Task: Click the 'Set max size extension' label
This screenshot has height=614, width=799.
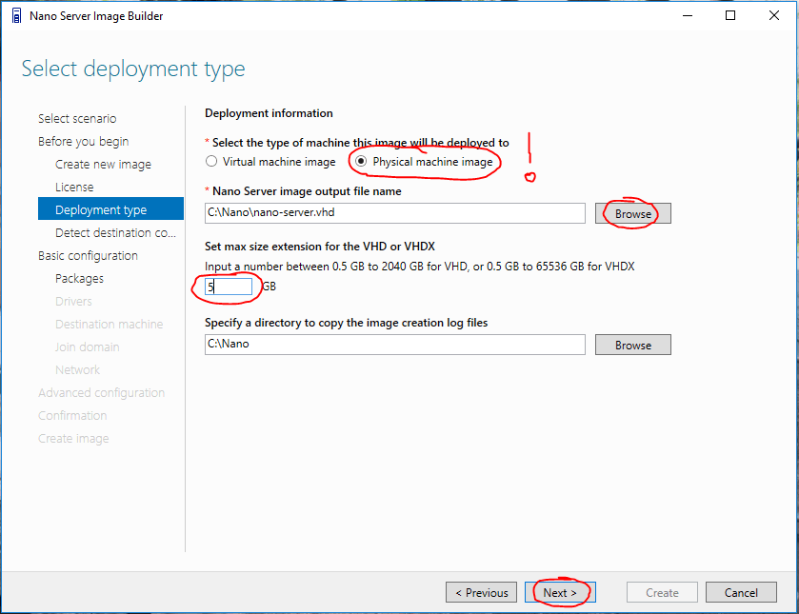Action: point(319,247)
